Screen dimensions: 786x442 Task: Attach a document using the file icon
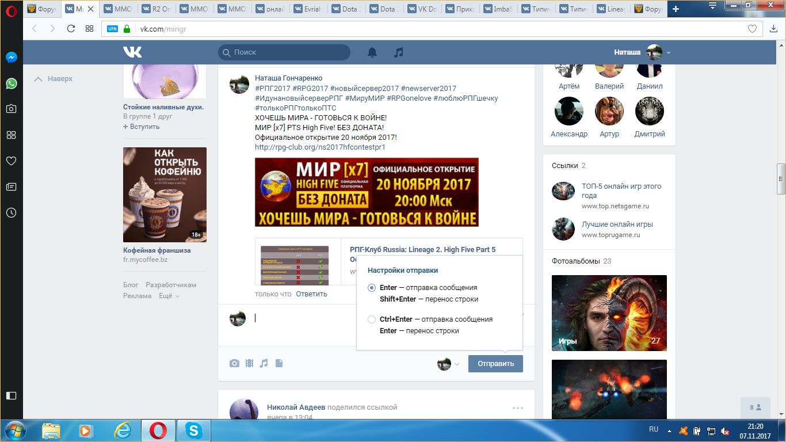click(279, 363)
